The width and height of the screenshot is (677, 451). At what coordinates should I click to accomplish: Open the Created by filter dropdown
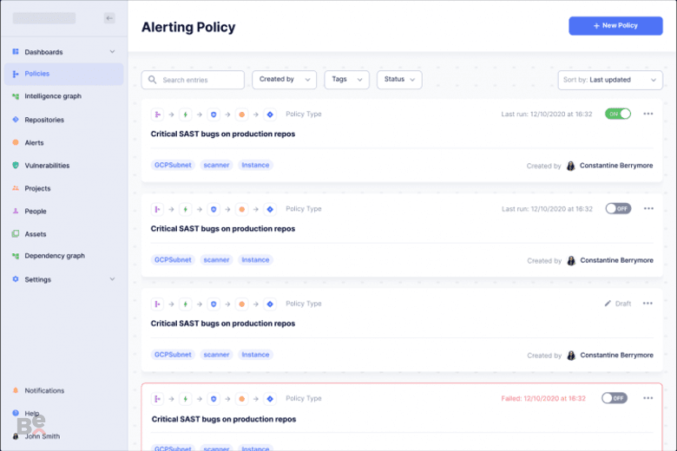[x=284, y=80]
